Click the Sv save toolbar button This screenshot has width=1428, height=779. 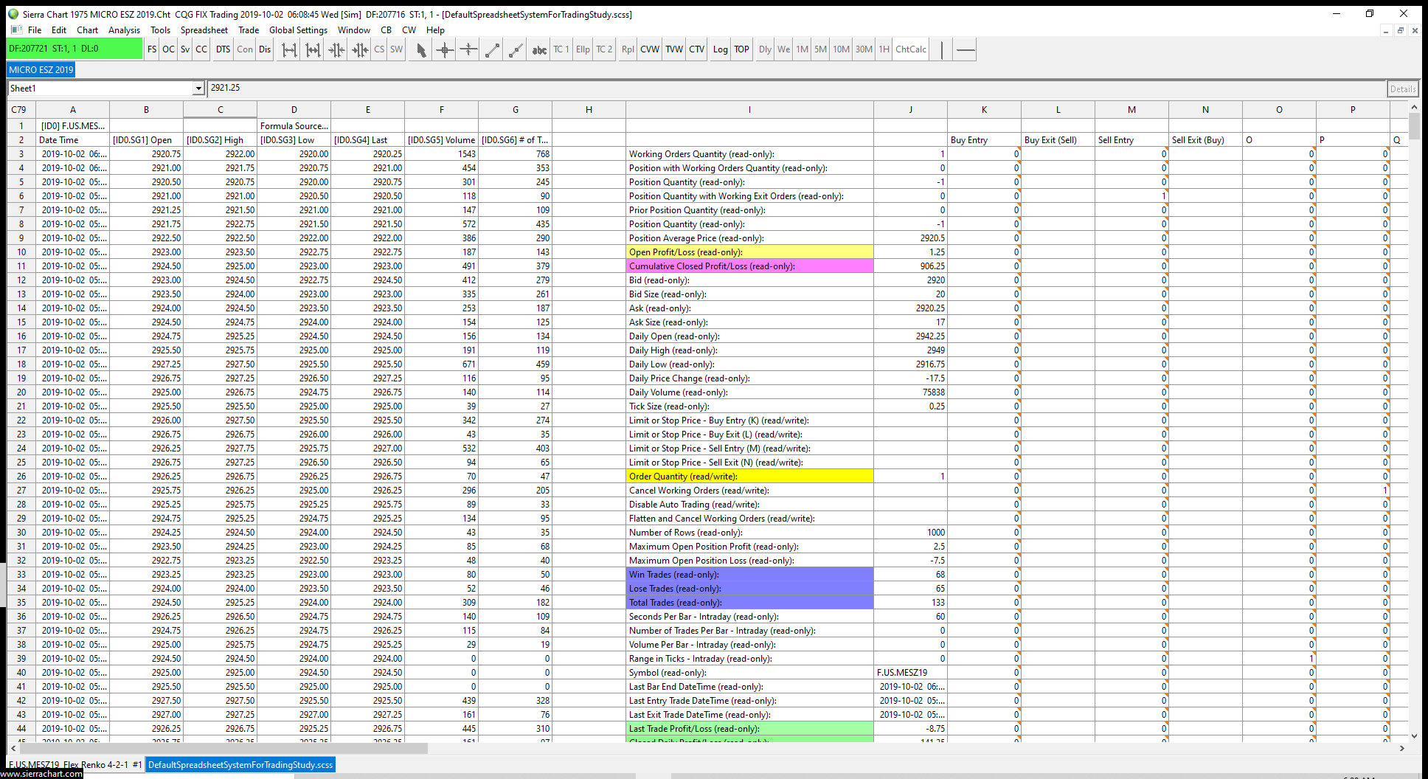pos(185,49)
